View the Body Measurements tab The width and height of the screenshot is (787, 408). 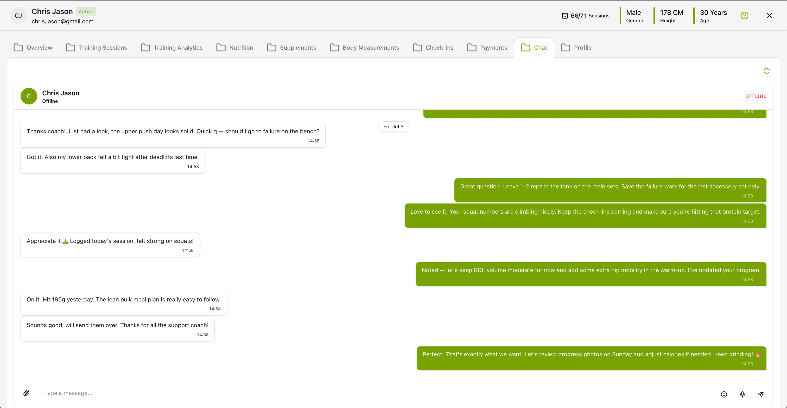click(x=364, y=48)
